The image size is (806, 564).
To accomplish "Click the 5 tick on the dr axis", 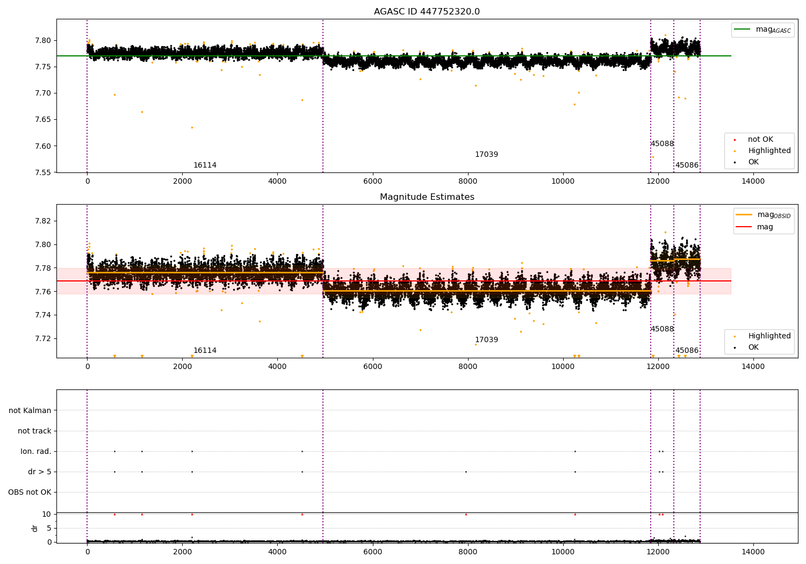I will pyautogui.click(x=49, y=529).
